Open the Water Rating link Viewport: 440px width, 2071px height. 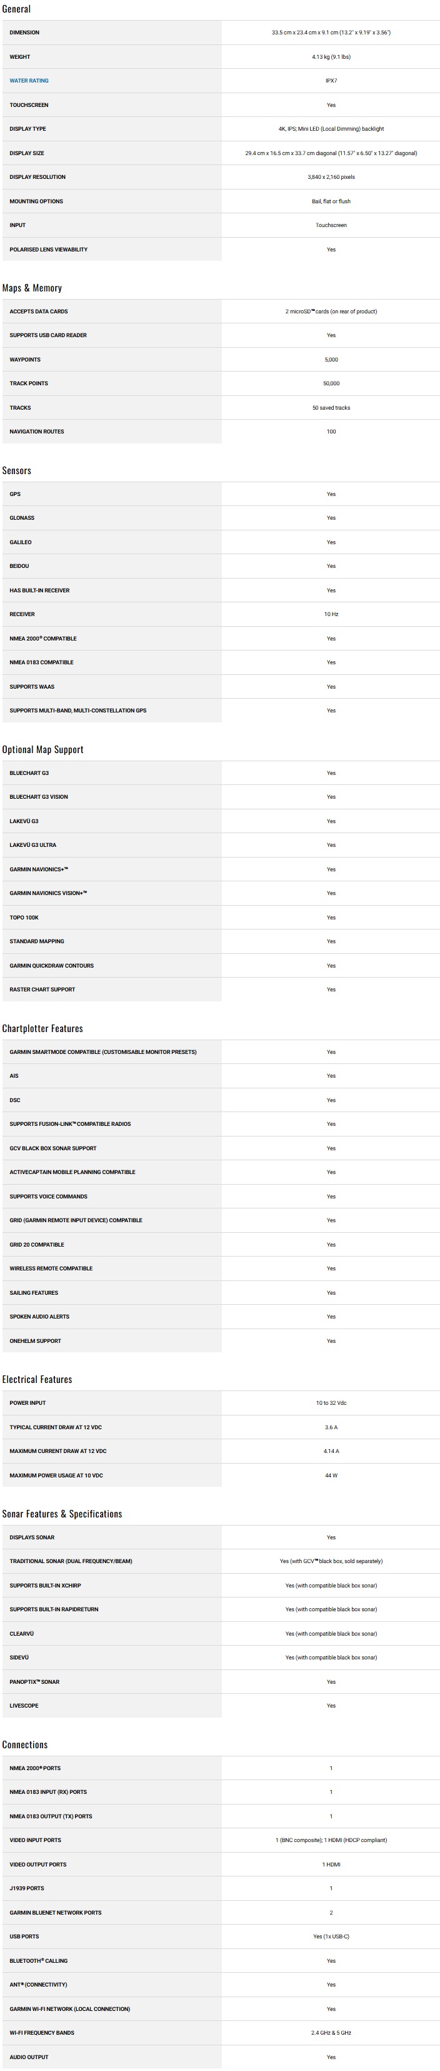click(x=29, y=81)
